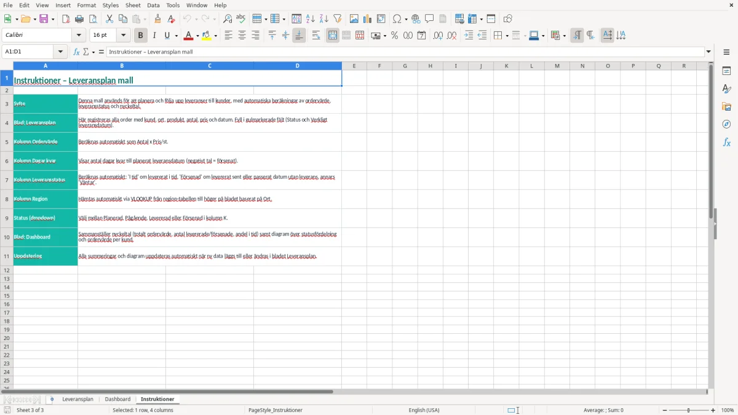Run the spelling check
738x415 pixels.
(241, 19)
